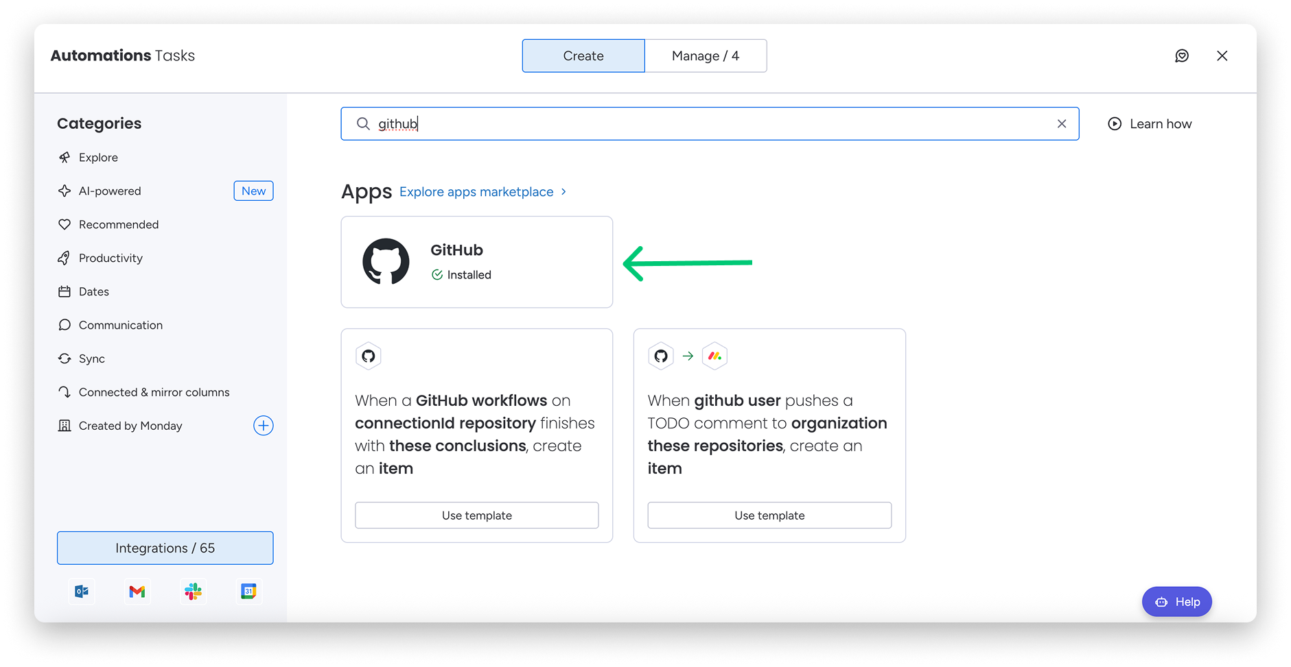Follow the Explore apps marketplace link
This screenshot has height=667, width=1291.
[476, 192]
